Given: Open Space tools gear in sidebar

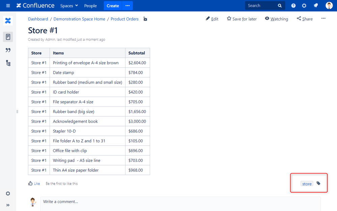Looking at the screenshot, I should 8,193.
